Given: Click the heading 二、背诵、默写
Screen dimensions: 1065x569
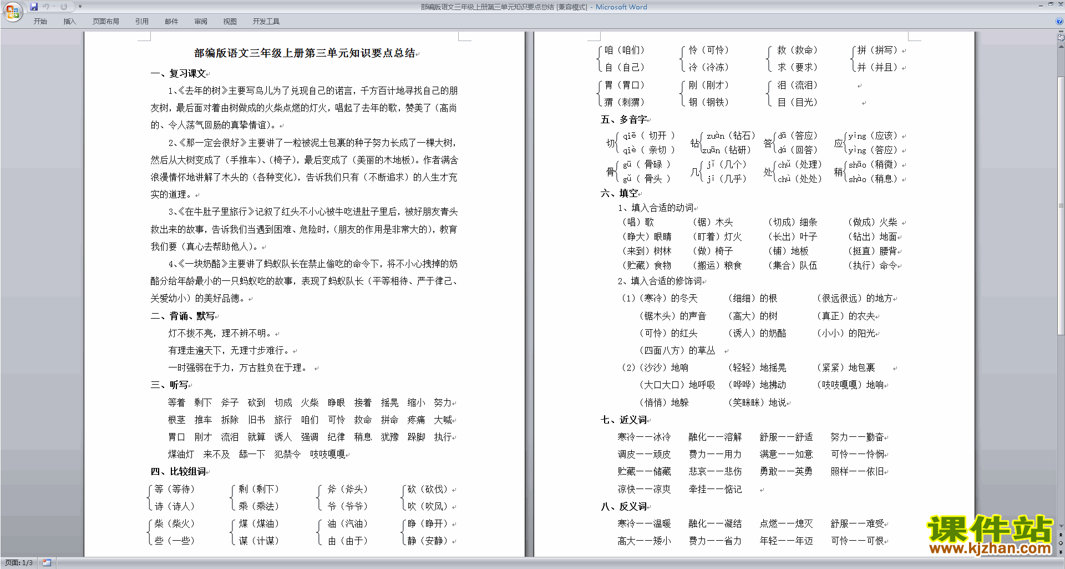Looking at the screenshot, I should coord(183,316).
